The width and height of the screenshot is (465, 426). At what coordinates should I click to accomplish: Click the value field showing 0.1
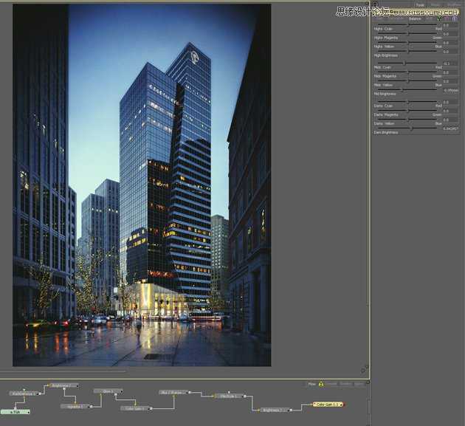(450, 63)
